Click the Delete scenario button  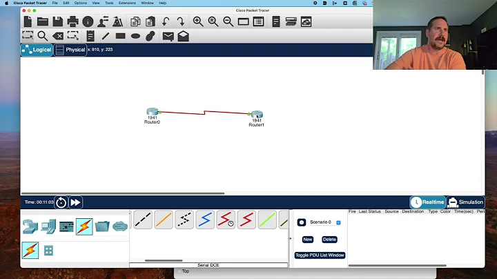[x=329, y=240]
